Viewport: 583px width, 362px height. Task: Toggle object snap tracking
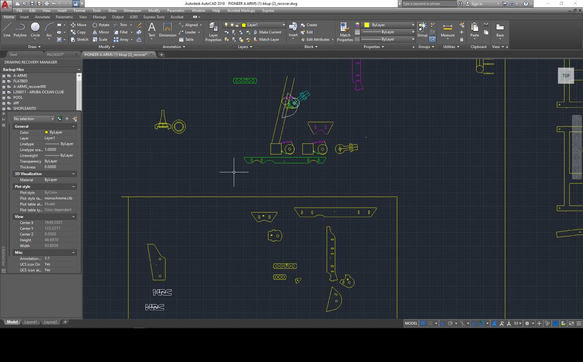point(475,323)
